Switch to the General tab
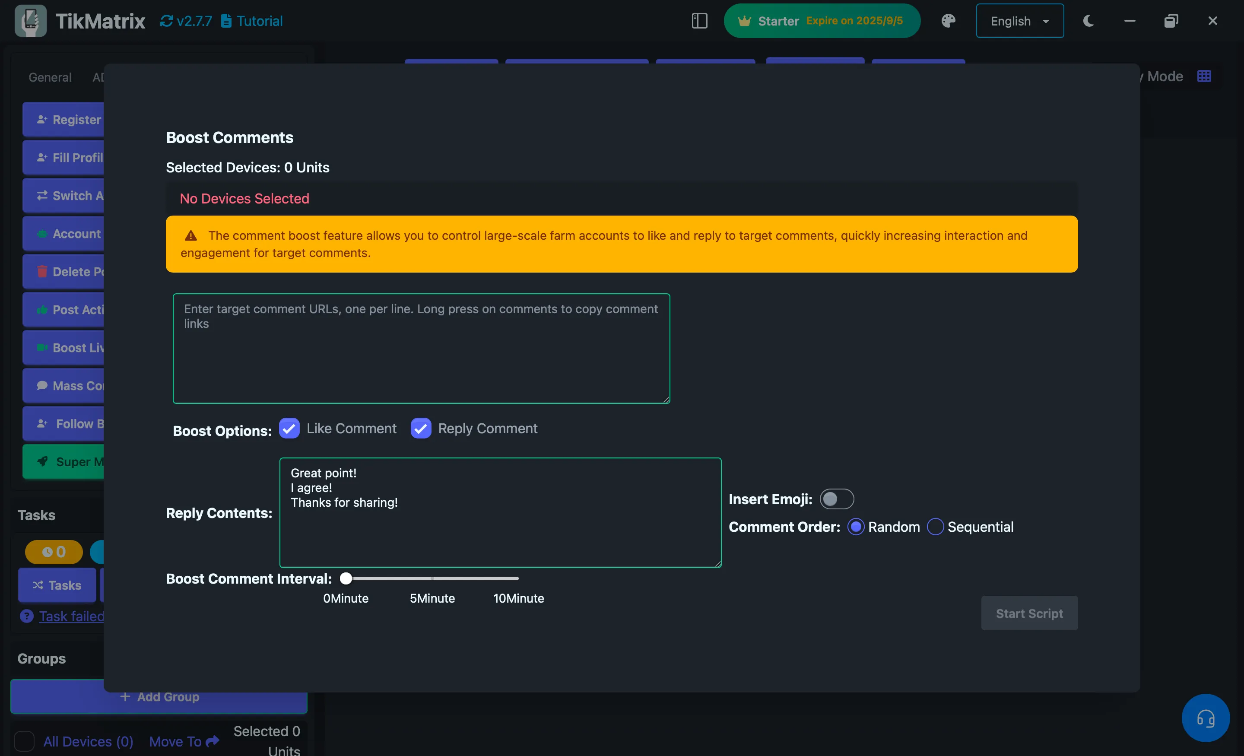The width and height of the screenshot is (1244, 756). click(50, 77)
